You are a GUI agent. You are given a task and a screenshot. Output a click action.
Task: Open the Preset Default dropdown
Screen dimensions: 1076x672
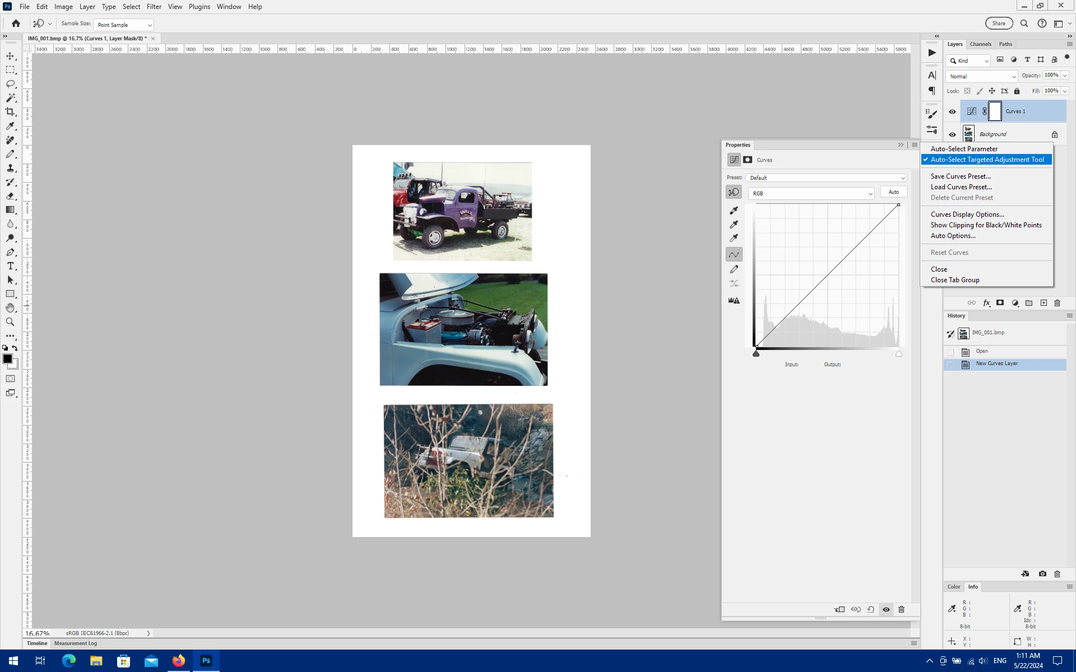[x=826, y=178]
